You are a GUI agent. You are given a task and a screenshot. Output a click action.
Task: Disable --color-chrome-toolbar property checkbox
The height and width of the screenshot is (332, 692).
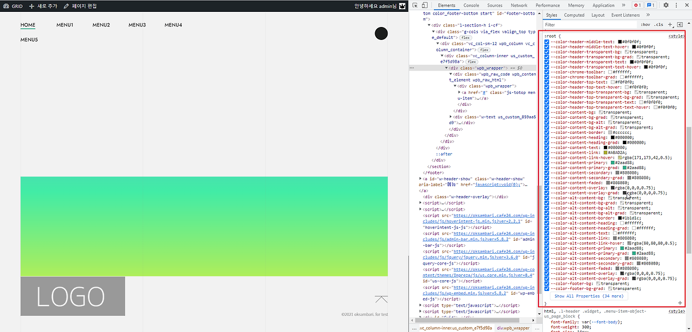point(547,72)
